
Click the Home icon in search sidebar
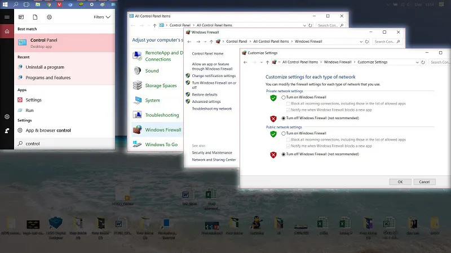click(x=7, y=31)
